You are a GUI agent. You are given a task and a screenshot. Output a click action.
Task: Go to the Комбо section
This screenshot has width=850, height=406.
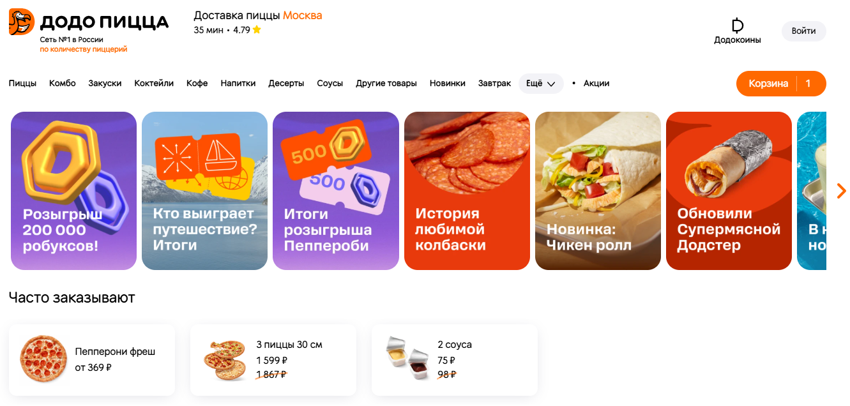coord(63,84)
